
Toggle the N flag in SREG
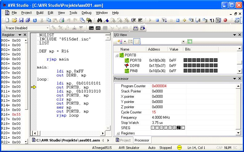pos(174,128)
